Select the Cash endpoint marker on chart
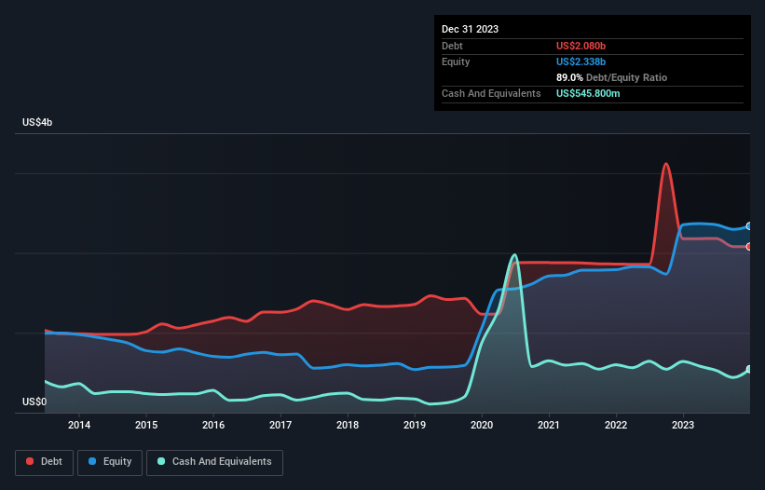The height and width of the screenshot is (490, 765). [749, 369]
